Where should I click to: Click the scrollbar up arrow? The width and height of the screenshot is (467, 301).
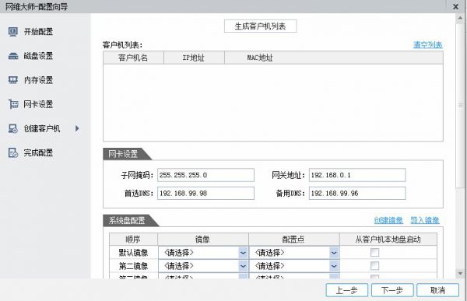click(461, 18)
